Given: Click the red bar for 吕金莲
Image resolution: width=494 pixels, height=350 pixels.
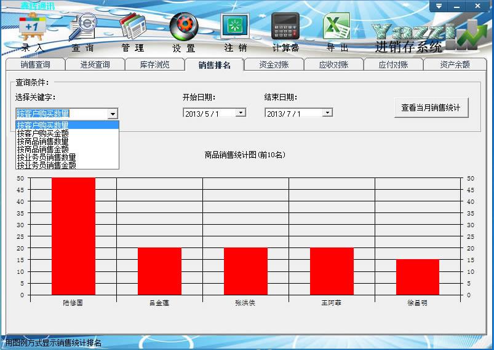Looking at the screenshot, I should tap(159, 271).
